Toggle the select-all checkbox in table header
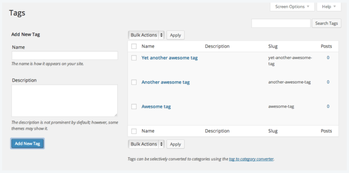This screenshot has width=349, height=173. (x=134, y=46)
